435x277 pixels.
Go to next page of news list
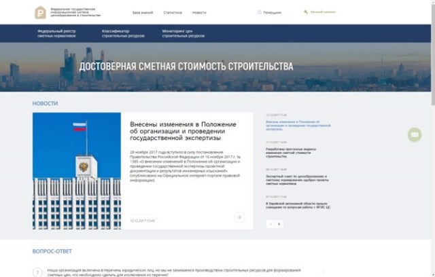279,223
